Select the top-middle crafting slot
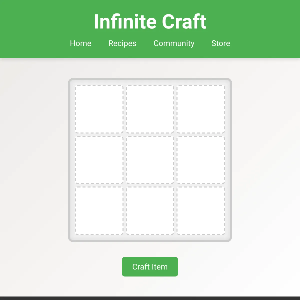Screen dimensions: 300x300 (x=150, y=109)
